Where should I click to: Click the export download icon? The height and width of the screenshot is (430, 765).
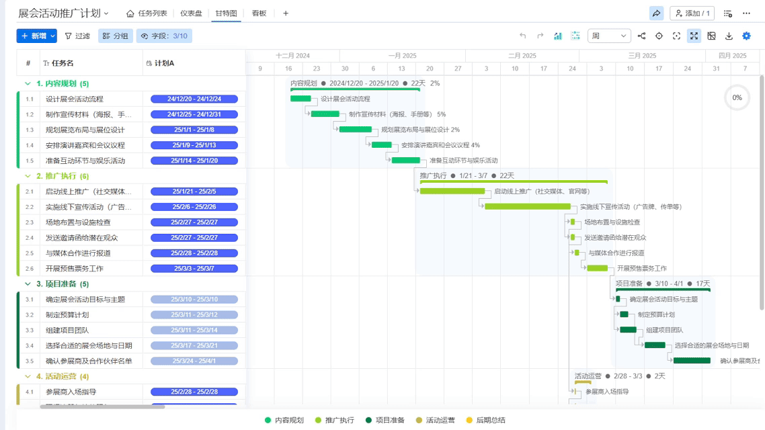(x=729, y=36)
